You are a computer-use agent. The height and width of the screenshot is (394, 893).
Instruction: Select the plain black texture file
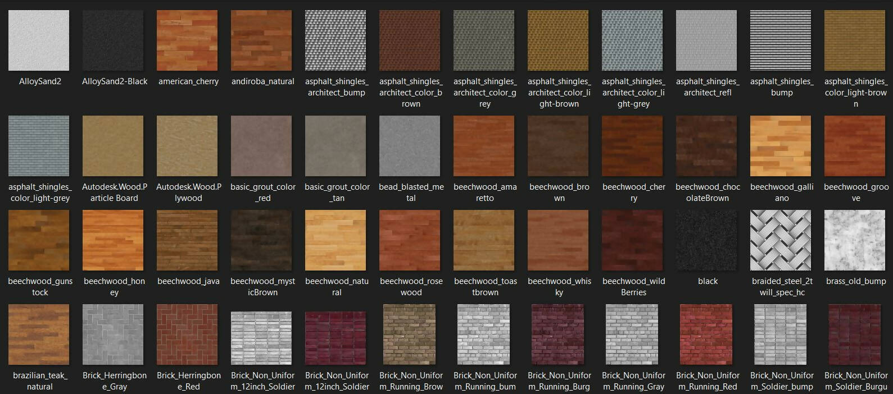(706, 240)
